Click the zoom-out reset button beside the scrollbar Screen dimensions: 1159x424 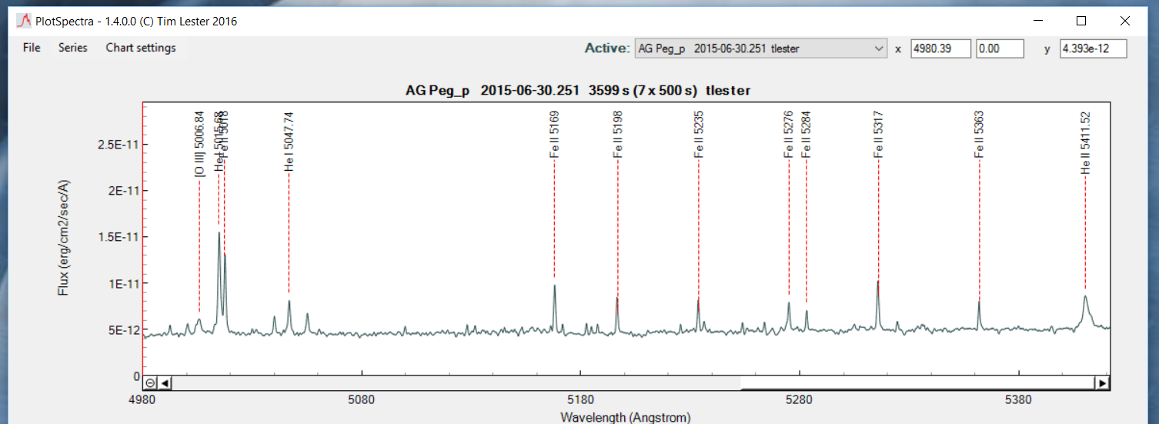coord(150,382)
